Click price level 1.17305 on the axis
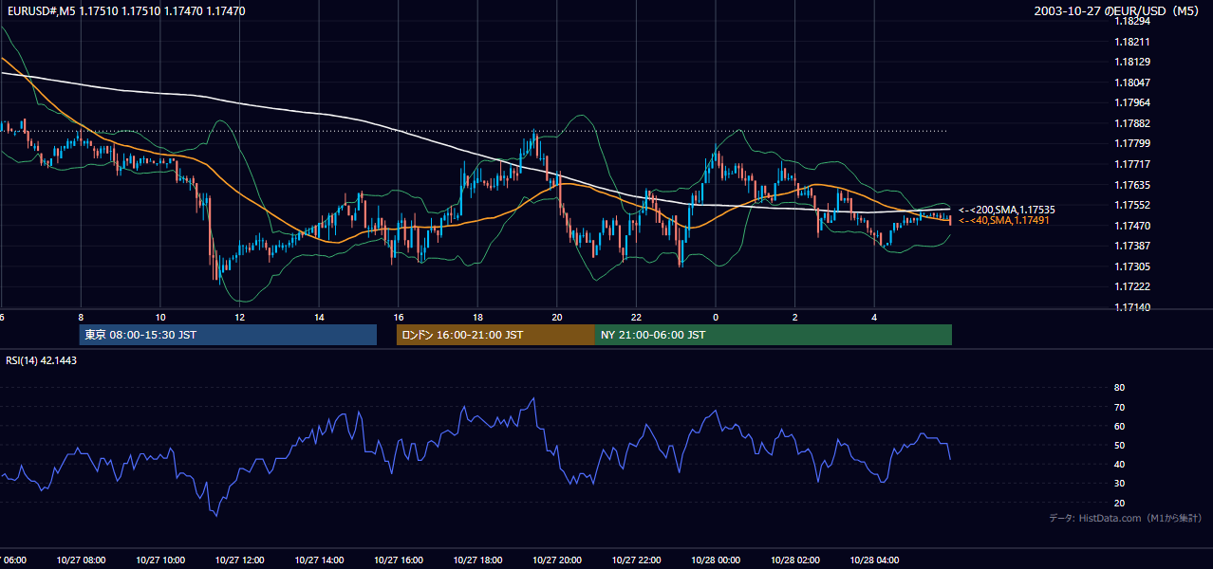This screenshot has height=569, width=1213. point(1131,266)
